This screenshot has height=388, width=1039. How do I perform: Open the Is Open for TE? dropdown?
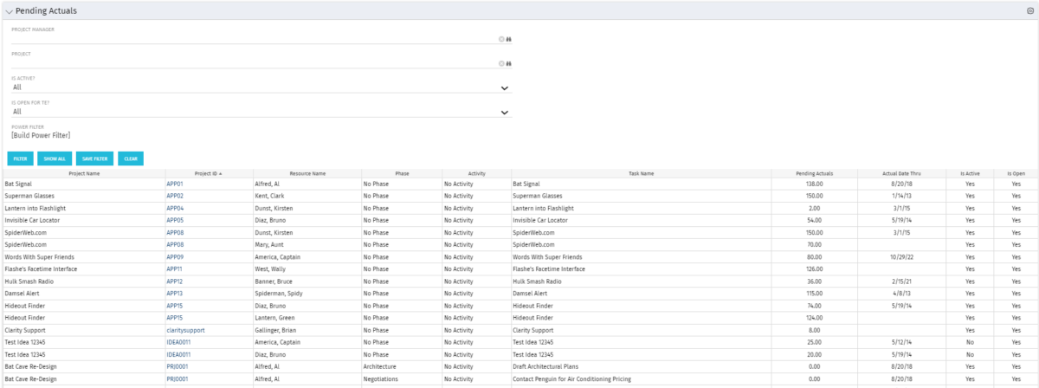261,112
